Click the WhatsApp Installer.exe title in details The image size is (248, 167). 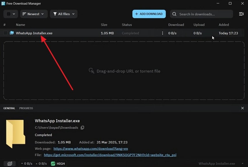tap(57, 121)
